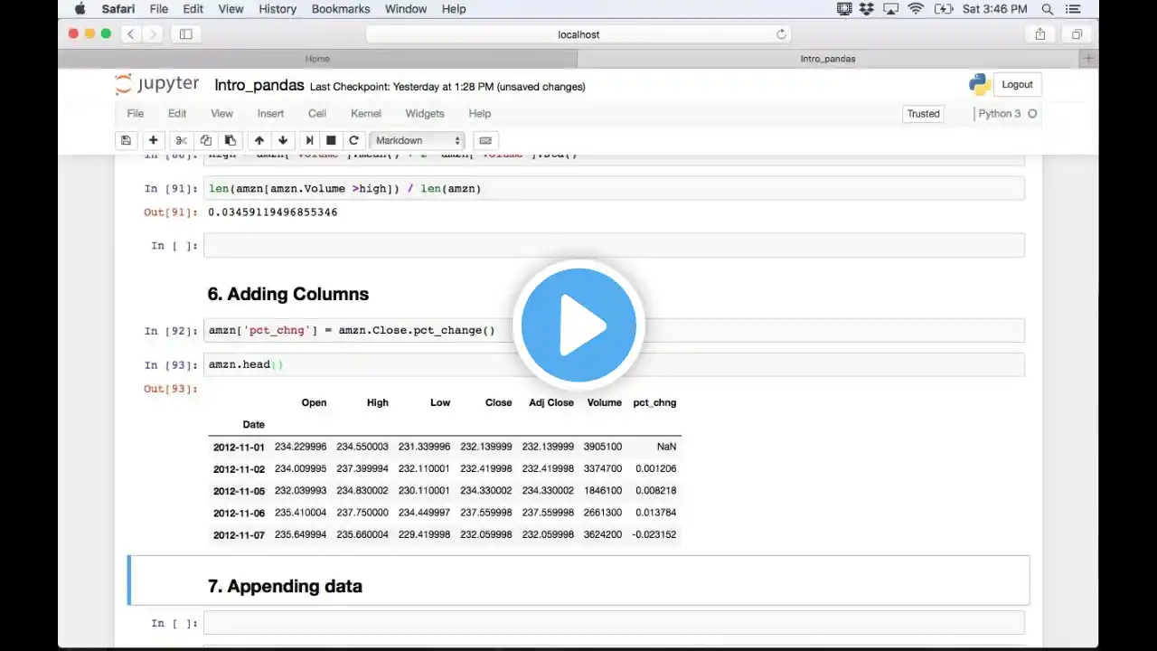
Task: Open the Apple menu
Action: click(80, 9)
